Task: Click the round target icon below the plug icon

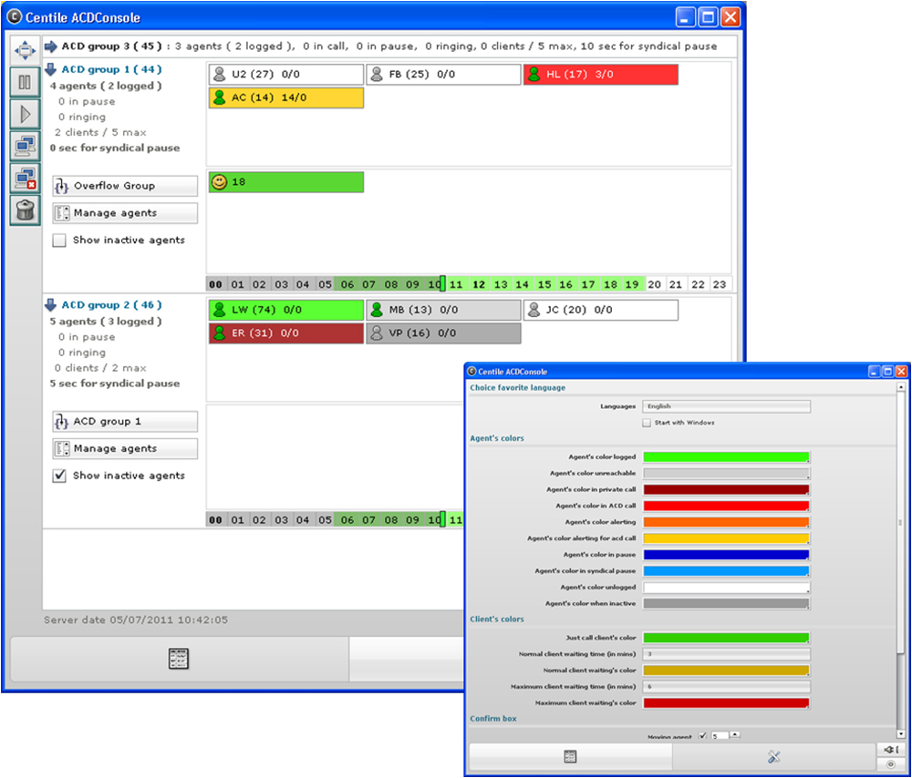Action: [x=891, y=764]
